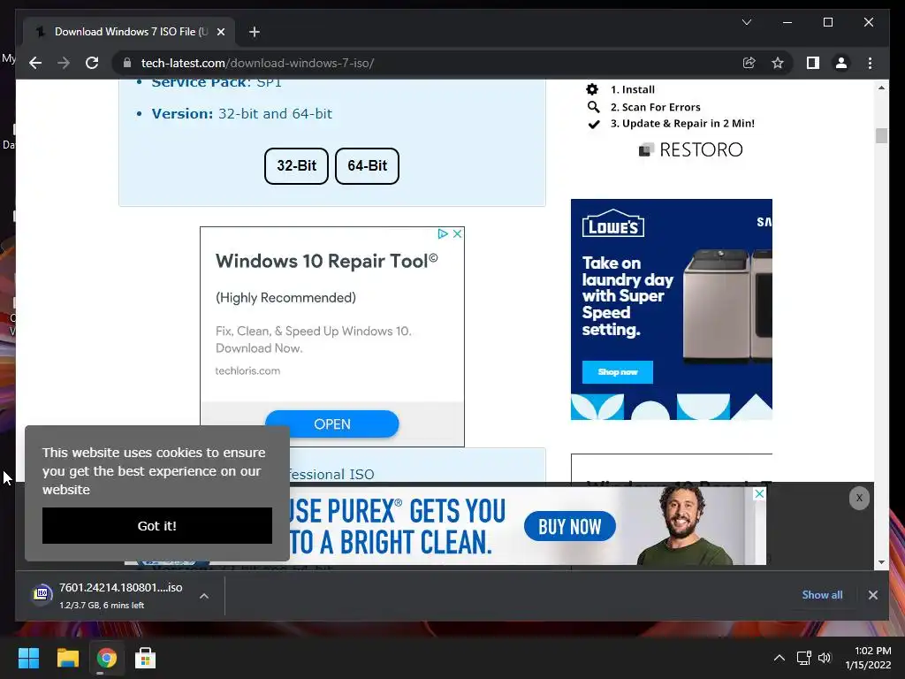Image resolution: width=905 pixels, height=679 pixels.
Task: Click OPEN on the Repair Tool ad
Action: click(332, 423)
